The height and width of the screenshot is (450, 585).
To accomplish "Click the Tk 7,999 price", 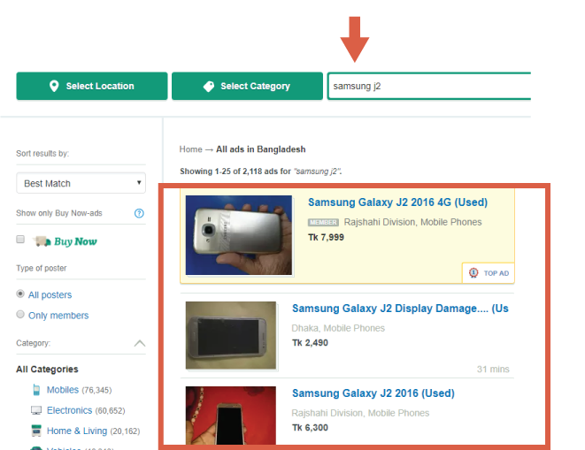I will (x=326, y=238).
